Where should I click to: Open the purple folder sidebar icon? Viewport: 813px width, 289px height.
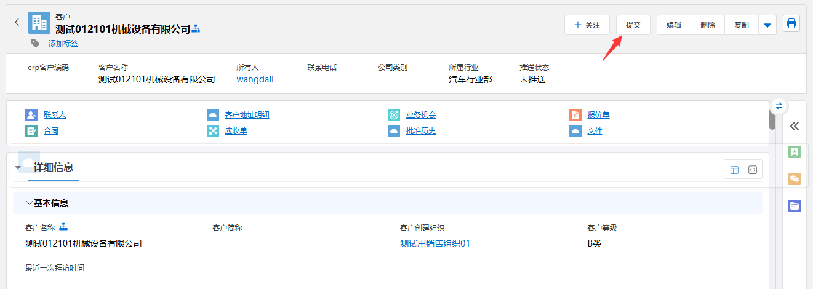(x=795, y=206)
